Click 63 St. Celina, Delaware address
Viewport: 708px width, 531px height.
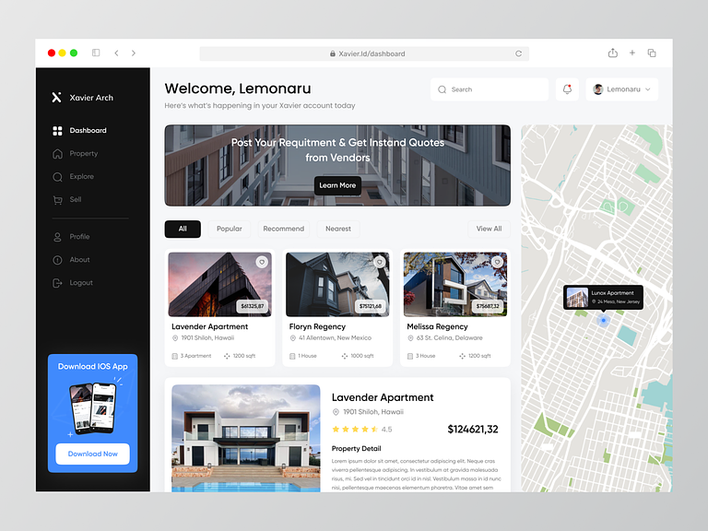(449, 337)
